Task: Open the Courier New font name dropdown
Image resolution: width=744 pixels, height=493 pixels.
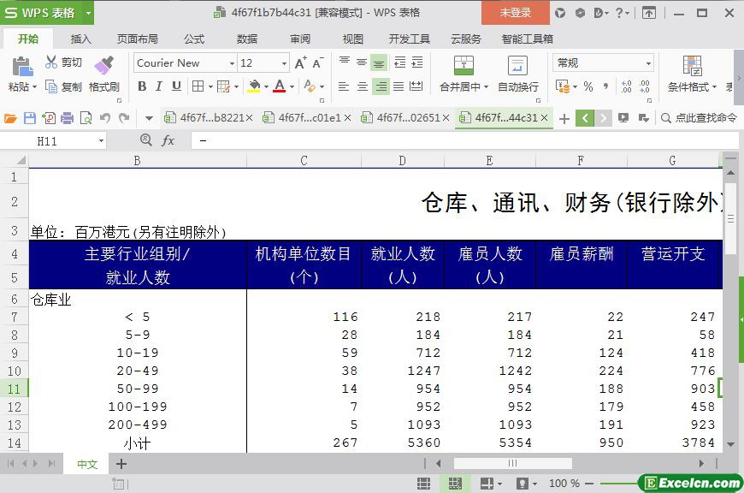Action: point(231,63)
